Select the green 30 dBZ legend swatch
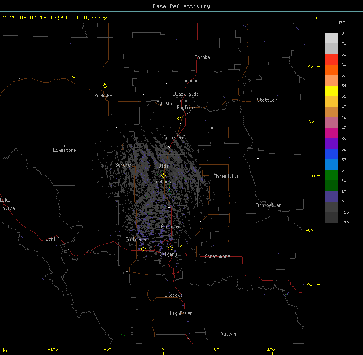This screenshot has height=355, width=363. tap(331, 175)
